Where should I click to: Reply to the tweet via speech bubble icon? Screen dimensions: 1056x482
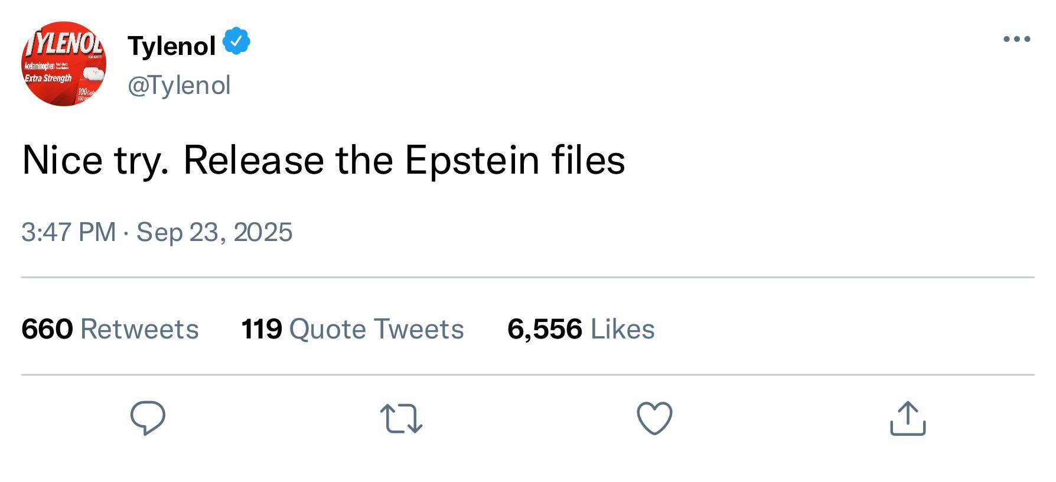point(148,418)
